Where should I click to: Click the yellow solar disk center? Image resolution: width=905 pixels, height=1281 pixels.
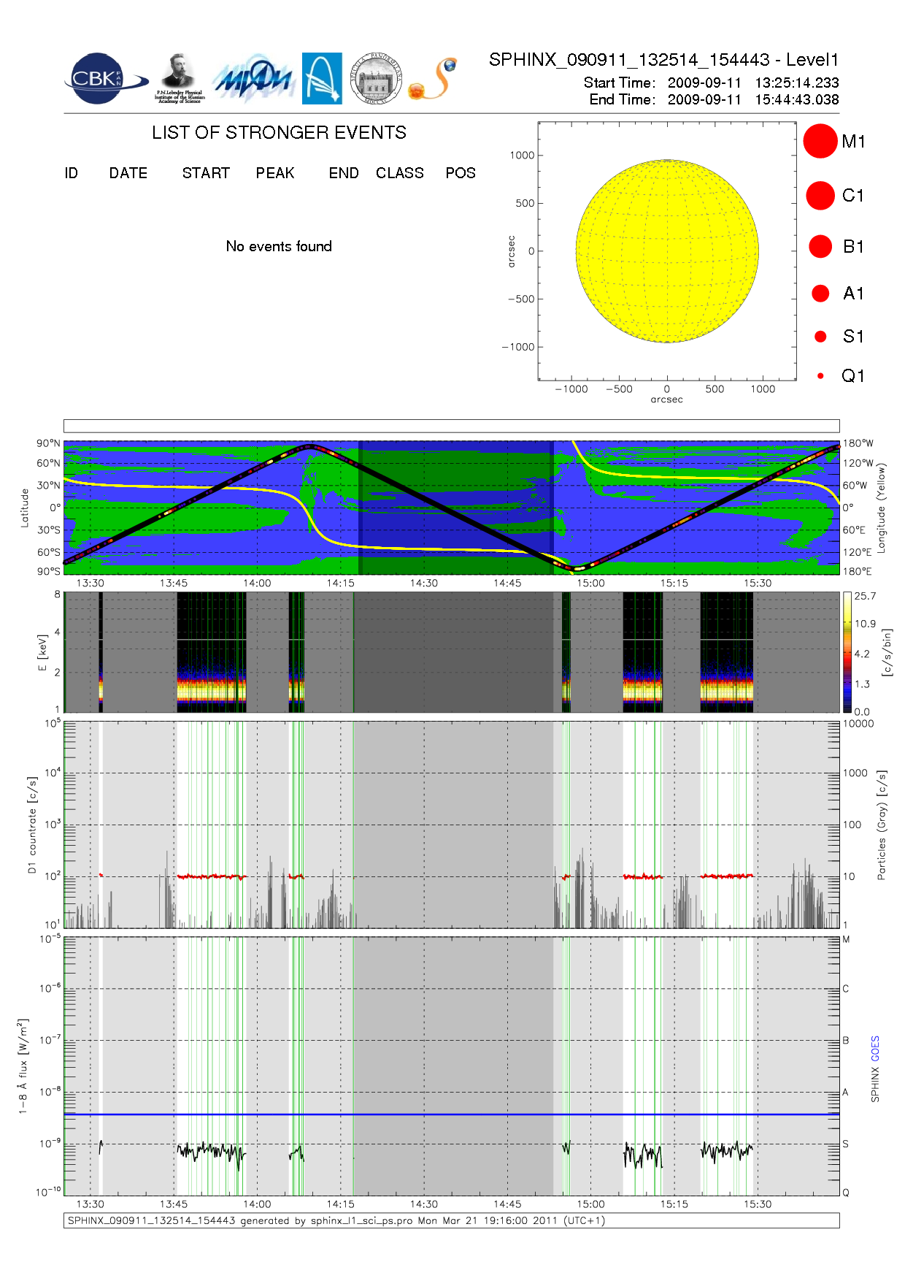click(667, 251)
